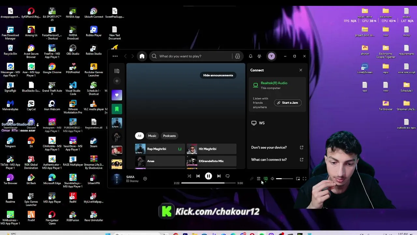Image resolution: width=417 pixels, height=235 pixels.
Task: Adjust the Spotify volume slider
Action: (x=285, y=179)
